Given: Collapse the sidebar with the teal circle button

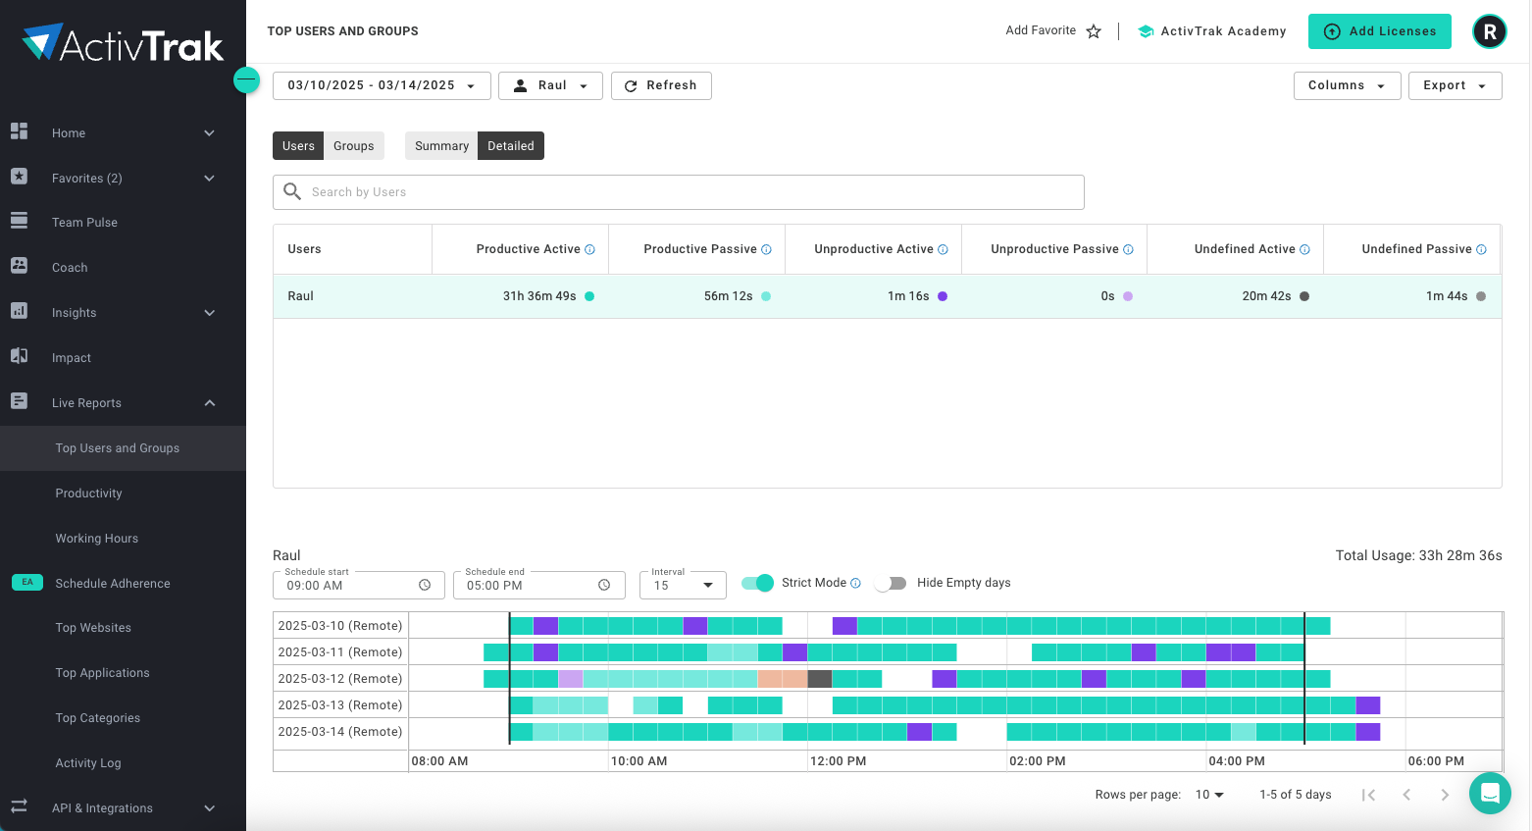Looking at the screenshot, I should (246, 80).
